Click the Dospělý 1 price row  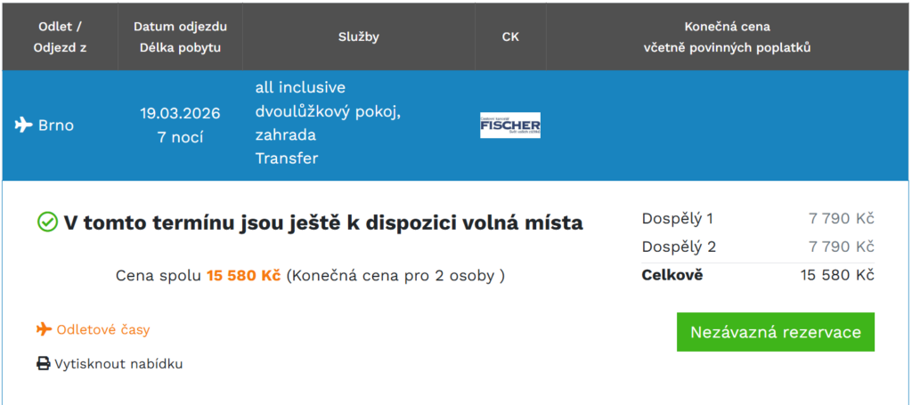point(757,219)
